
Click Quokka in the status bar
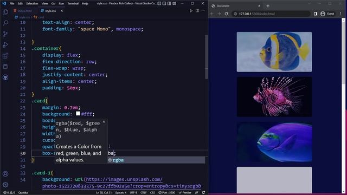pyautogui.click(x=23, y=193)
